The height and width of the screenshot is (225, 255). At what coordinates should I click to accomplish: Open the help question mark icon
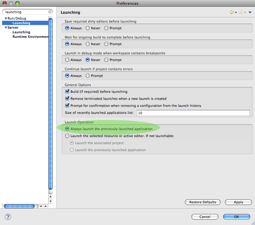pos(8,217)
